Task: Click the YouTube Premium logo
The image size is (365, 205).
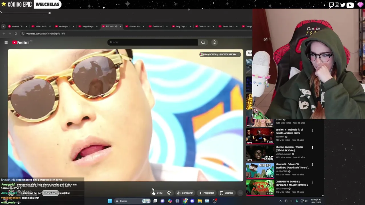Action: [x=21, y=42]
